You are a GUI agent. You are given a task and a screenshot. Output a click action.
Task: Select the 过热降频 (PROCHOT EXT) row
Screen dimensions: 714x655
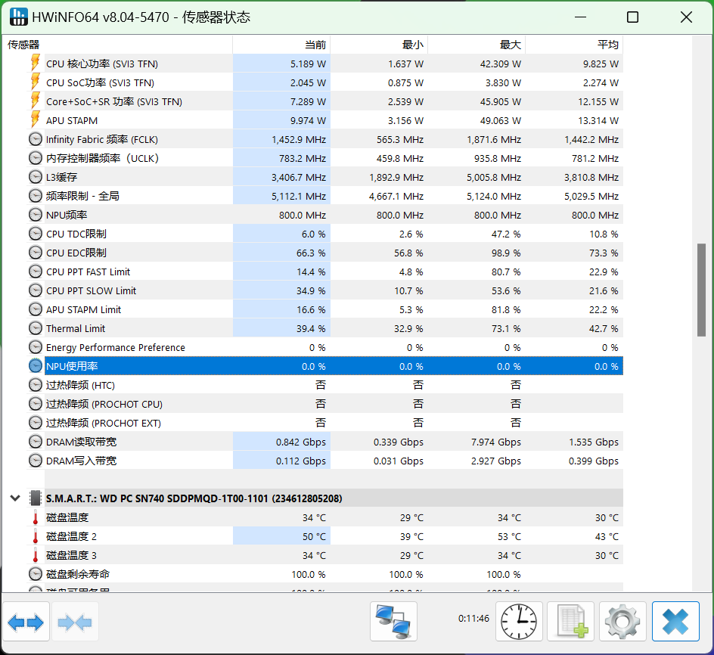[x=334, y=423]
